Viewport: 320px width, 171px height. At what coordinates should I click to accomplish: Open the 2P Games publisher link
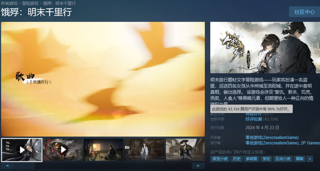[x=310, y=143]
